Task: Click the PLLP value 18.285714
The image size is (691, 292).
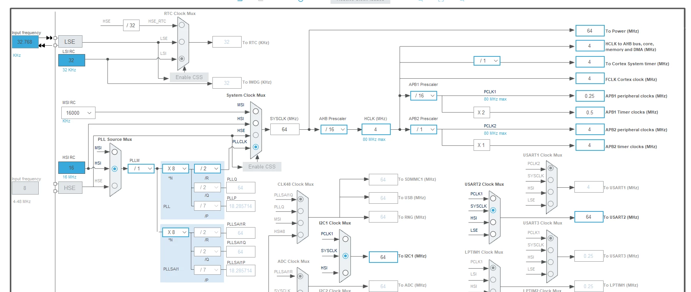Action: tap(241, 206)
